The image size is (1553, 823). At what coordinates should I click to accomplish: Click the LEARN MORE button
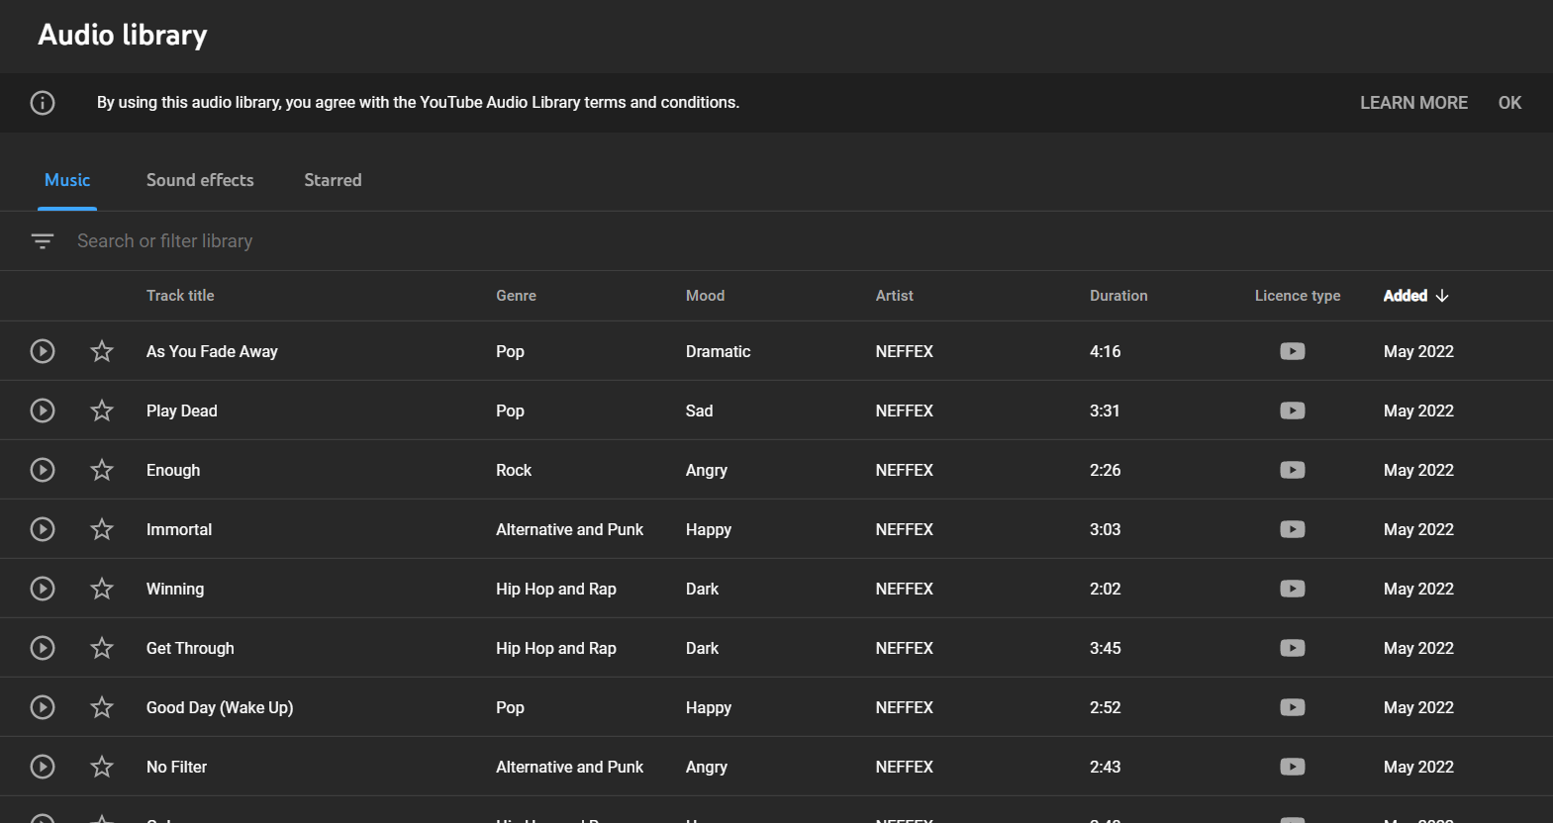tap(1413, 103)
